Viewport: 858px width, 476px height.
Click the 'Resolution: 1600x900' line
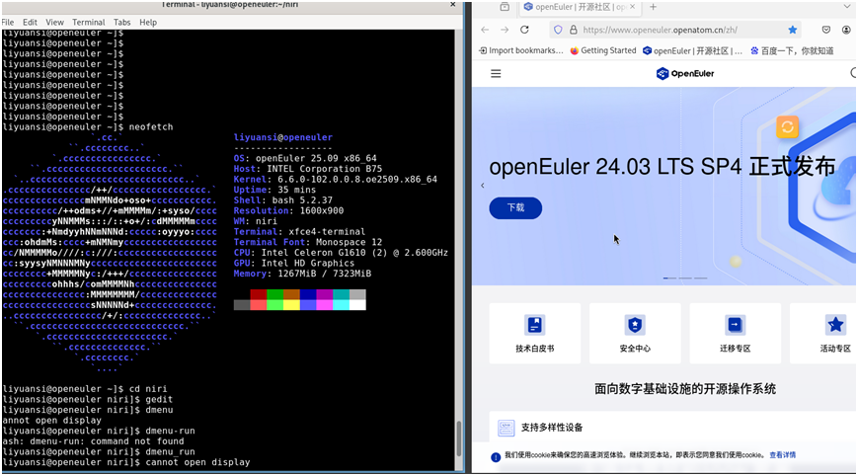(x=288, y=210)
